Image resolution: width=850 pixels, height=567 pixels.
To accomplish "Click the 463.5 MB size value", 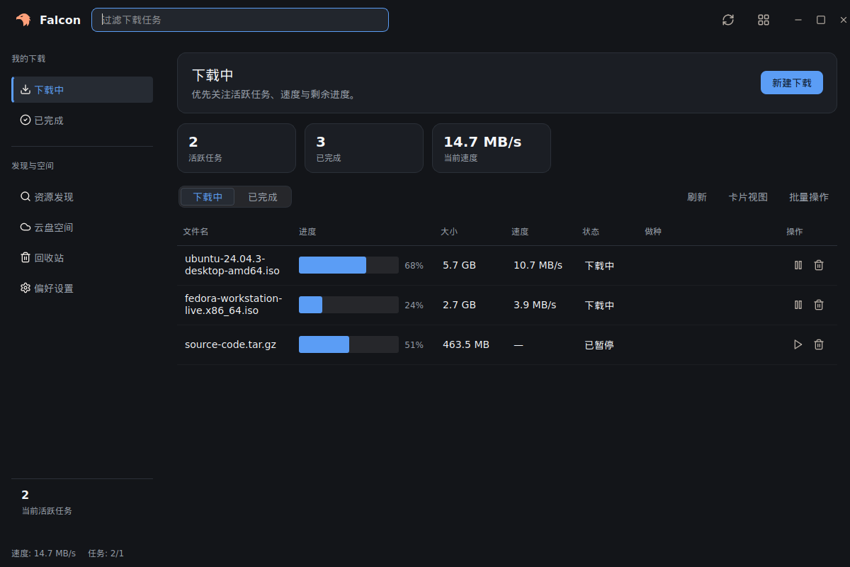I will pos(466,344).
